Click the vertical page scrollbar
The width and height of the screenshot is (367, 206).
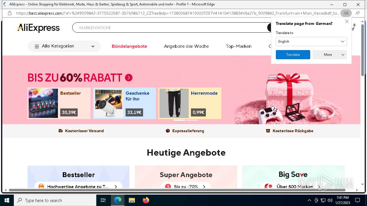click(362, 50)
